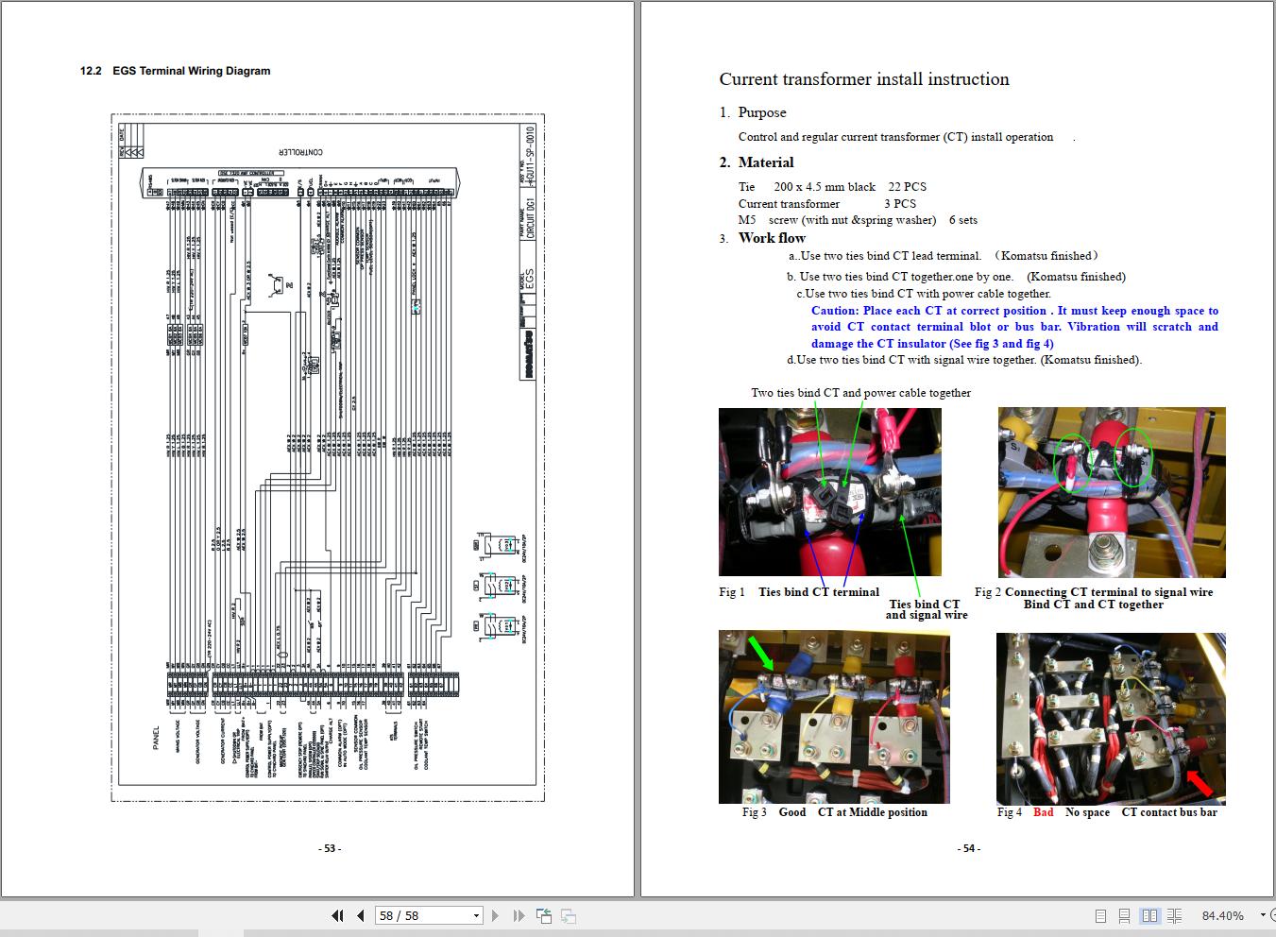1276x937 pixels.
Task: Select the Fig 4 bad position photo
Action: [1110, 718]
